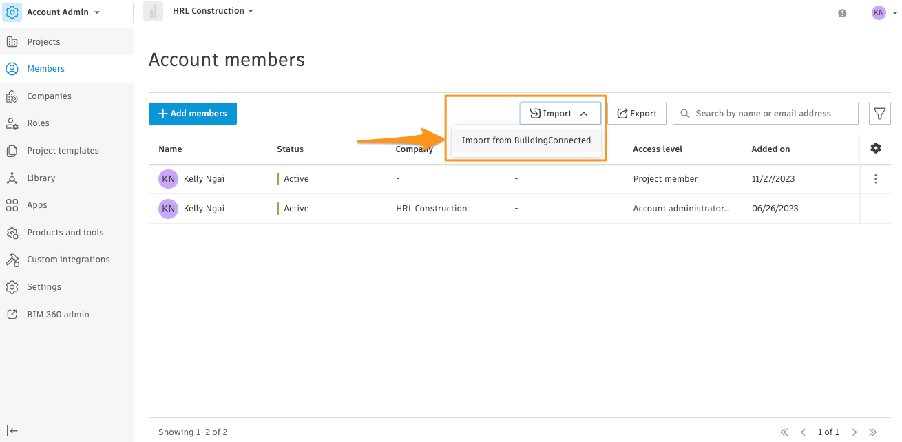Click the Settings gear icon in sidebar
Image resolution: width=902 pixels, height=442 pixels.
(12, 287)
